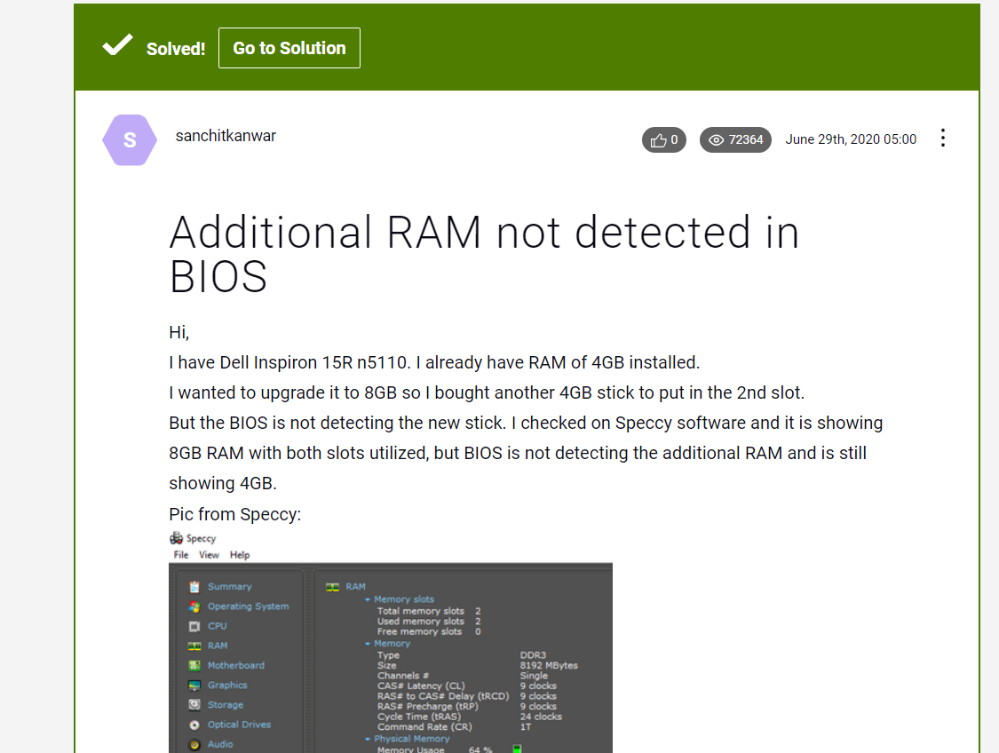This screenshot has height=753, width=999.
Task: Open the View menu in Speccy image
Action: [x=209, y=555]
